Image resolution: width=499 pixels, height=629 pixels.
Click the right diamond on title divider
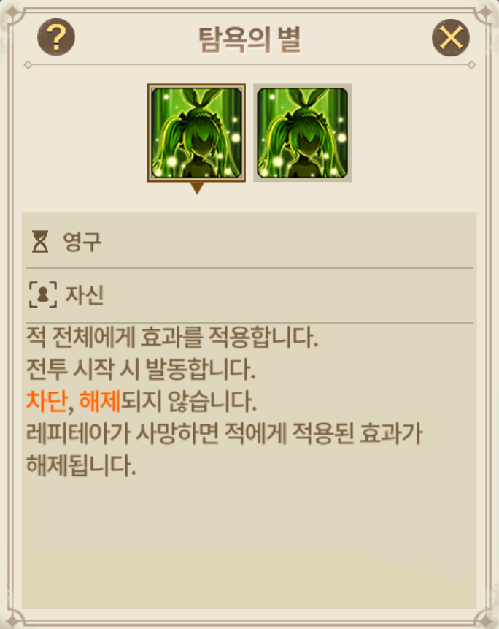point(471,64)
